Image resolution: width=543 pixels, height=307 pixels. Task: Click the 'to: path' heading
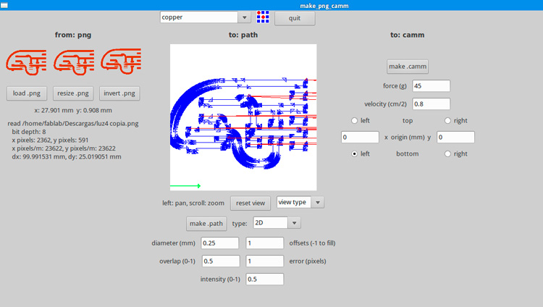(x=243, y=35)
